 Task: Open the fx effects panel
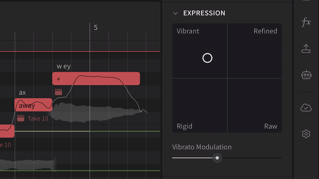pos(306,22)
